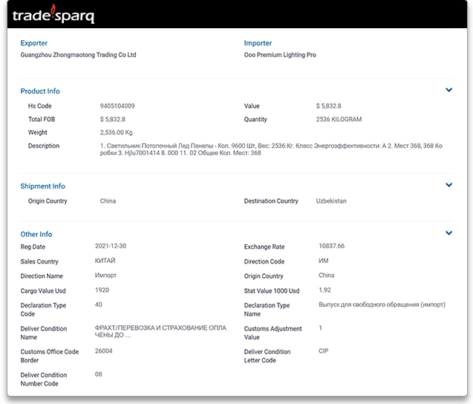Viewport: 473px width, 404px height.
Task: Click the Deliver Condition Number Code 08
Action: tap(98, 374)
